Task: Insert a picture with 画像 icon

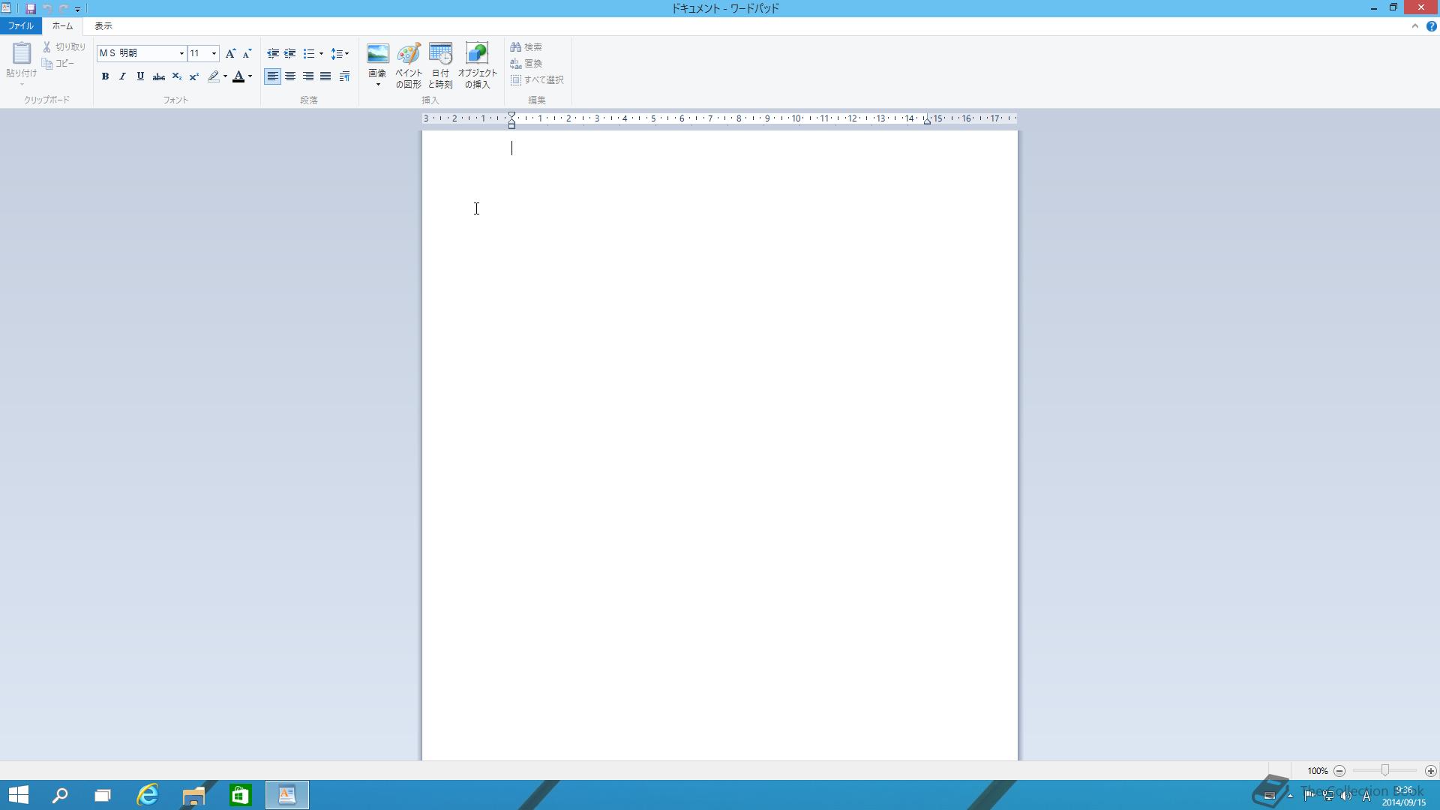Action: click(x=377, y=54)
